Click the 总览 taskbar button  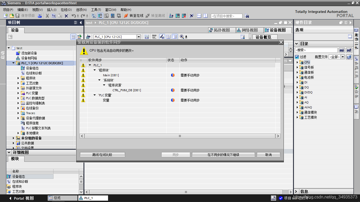click(x=62, y=198)
